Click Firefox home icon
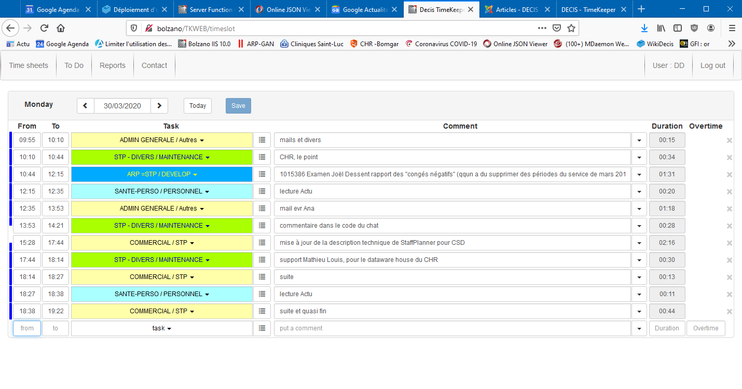This screenshot has height=389, width=742. pos(61,28)
